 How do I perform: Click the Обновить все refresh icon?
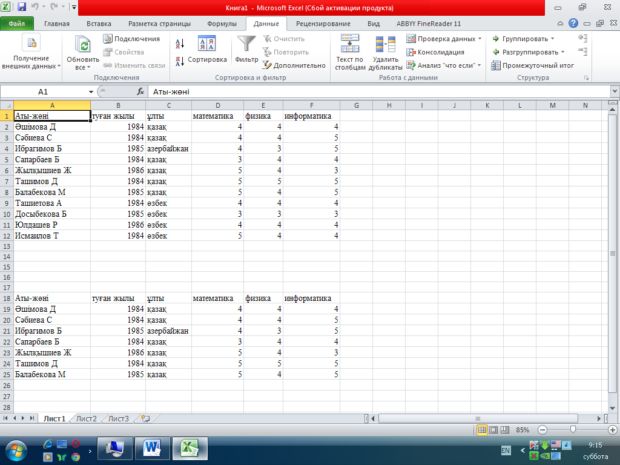click(x=83, y=45)
